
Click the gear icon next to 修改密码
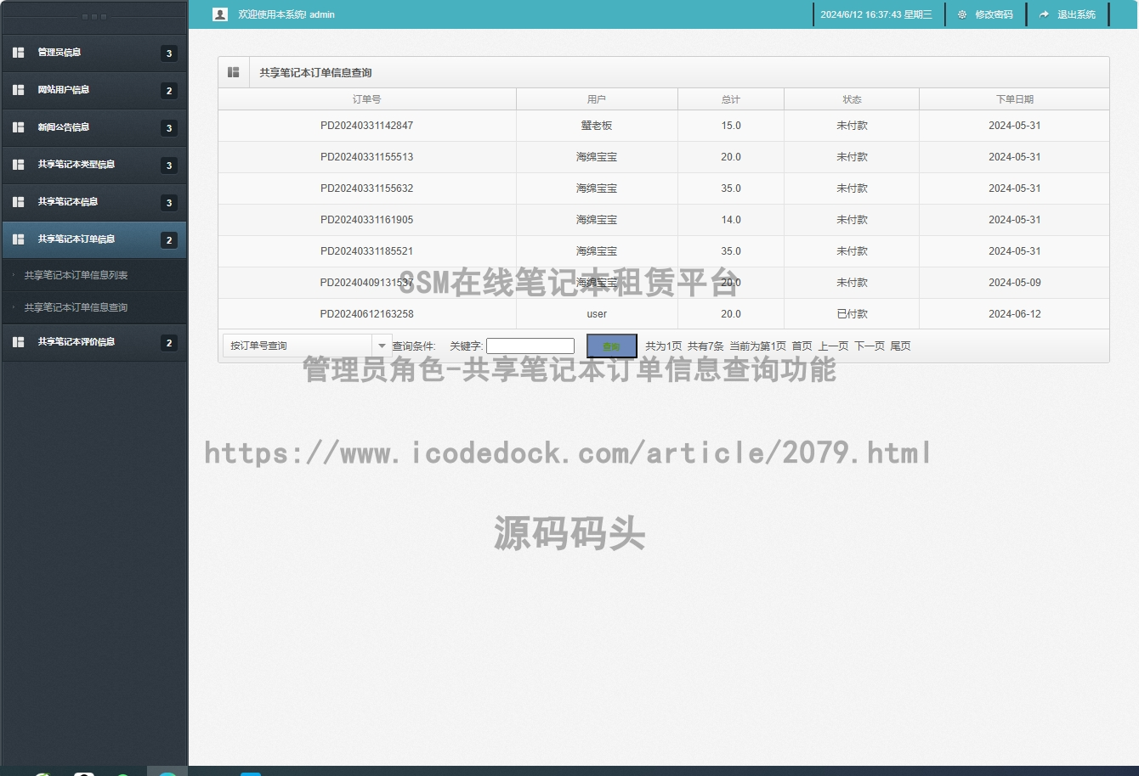pyautogui.click(x=962, y=14)
